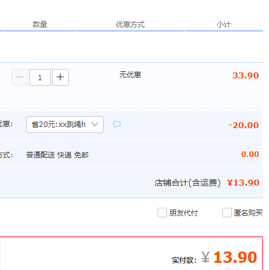Check the 朋友代付 checkbox

[x=162, y=213]
